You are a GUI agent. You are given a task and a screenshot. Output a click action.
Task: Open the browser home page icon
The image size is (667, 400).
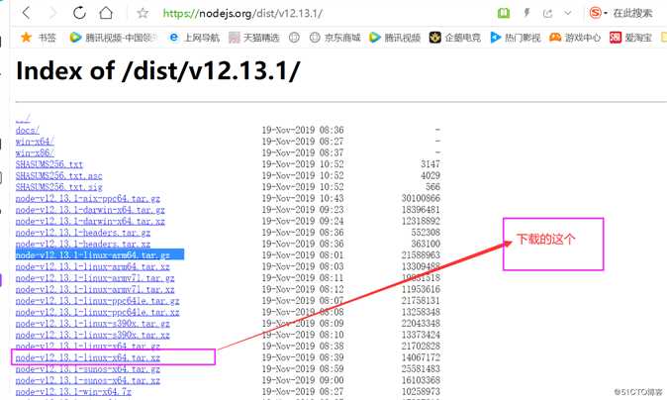point(106,13)
